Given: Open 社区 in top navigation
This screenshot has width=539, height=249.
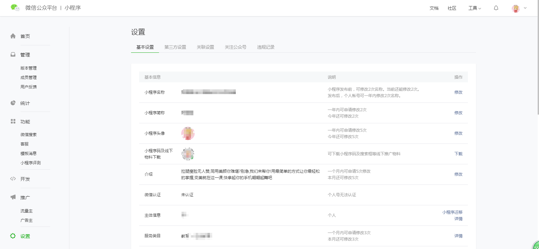Looking at the screenshot, I should [452, 8].
